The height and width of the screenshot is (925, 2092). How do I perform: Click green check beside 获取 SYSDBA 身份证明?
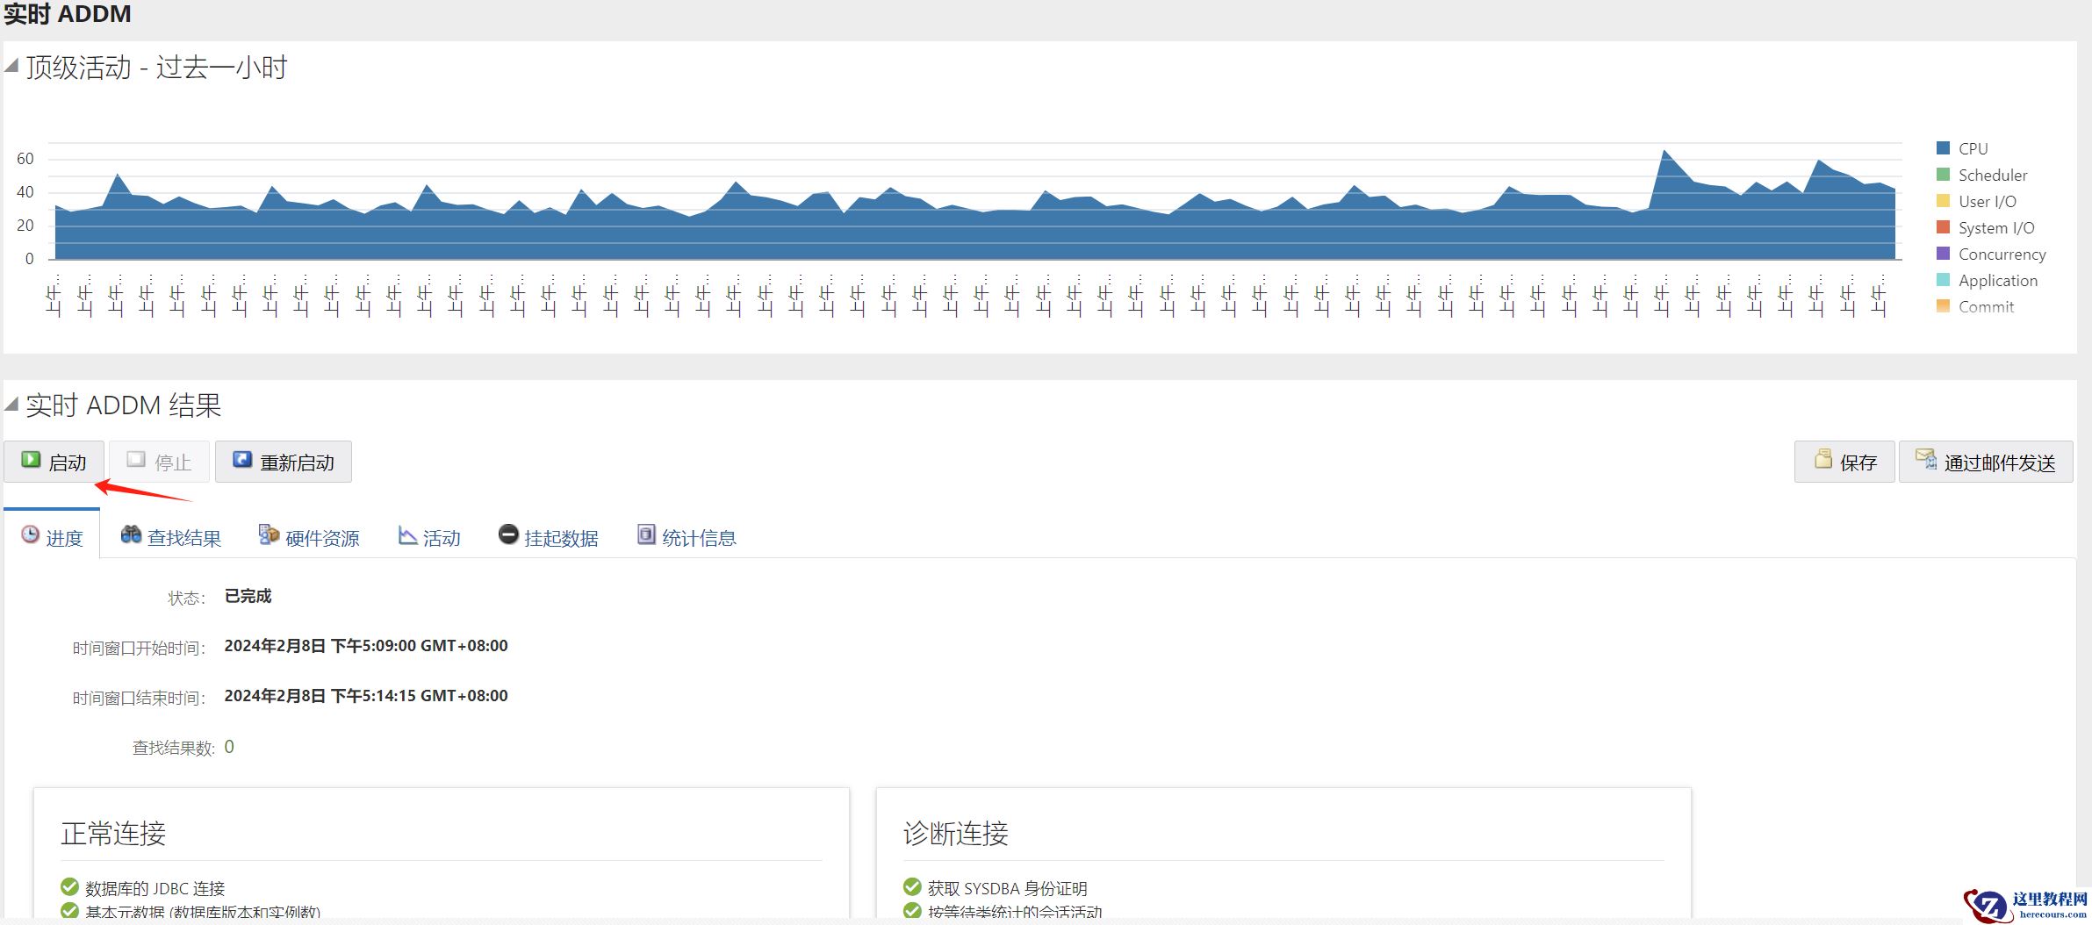coord(912,886)
